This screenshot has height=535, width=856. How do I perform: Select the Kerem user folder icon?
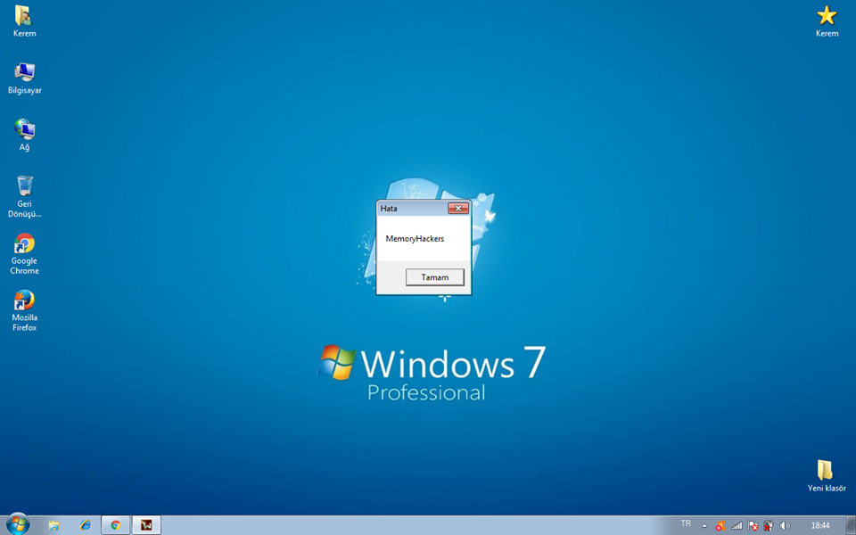click(25, 21)
